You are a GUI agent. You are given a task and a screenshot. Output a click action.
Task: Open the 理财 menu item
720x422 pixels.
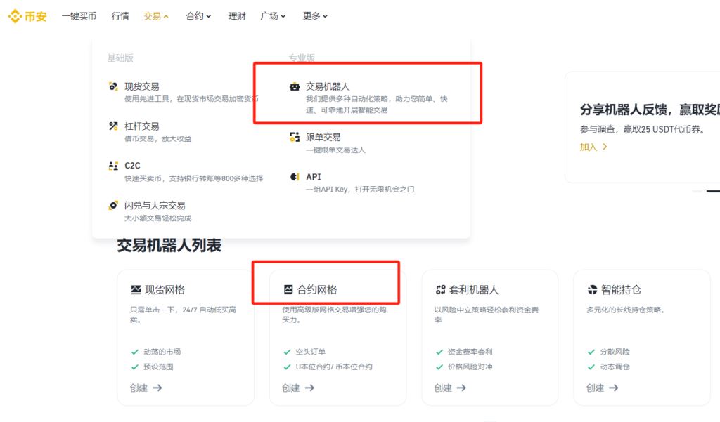coord(237,16)
